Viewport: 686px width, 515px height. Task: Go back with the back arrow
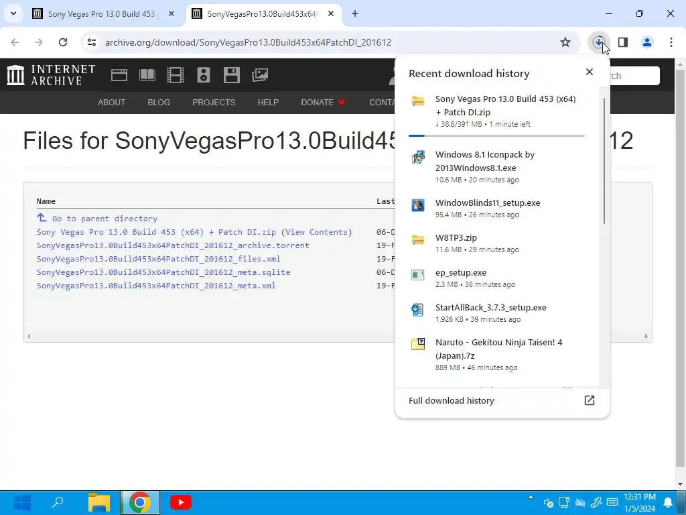coord(15,42)
